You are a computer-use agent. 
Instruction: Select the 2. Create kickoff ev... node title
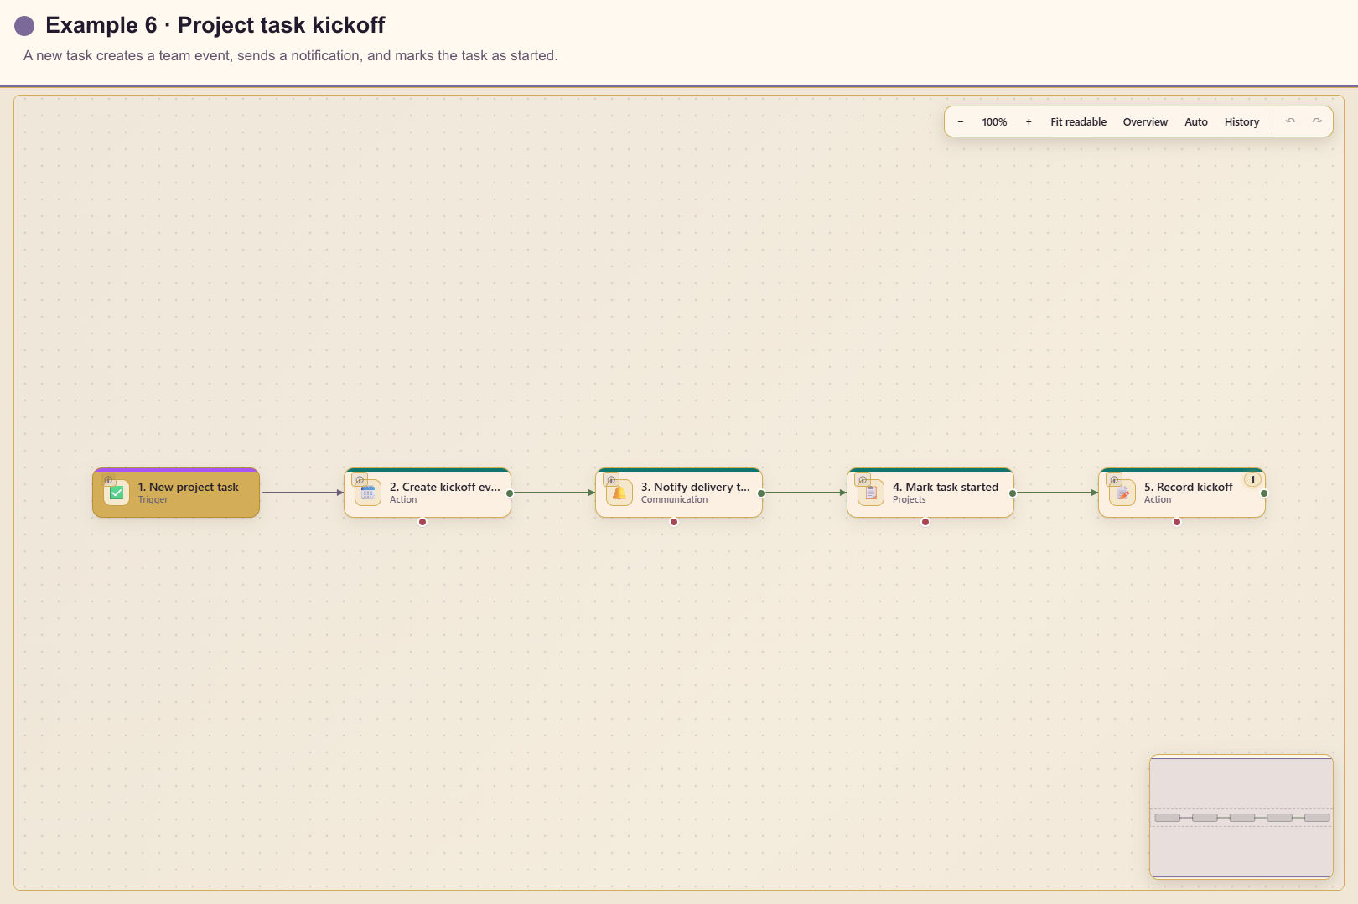click(445, 487)
